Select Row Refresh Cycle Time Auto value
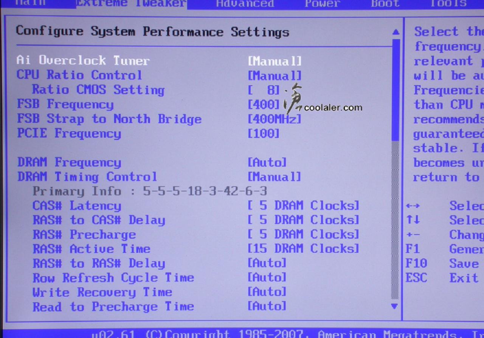This screenshot has width=484, height=338. point(267,278)
